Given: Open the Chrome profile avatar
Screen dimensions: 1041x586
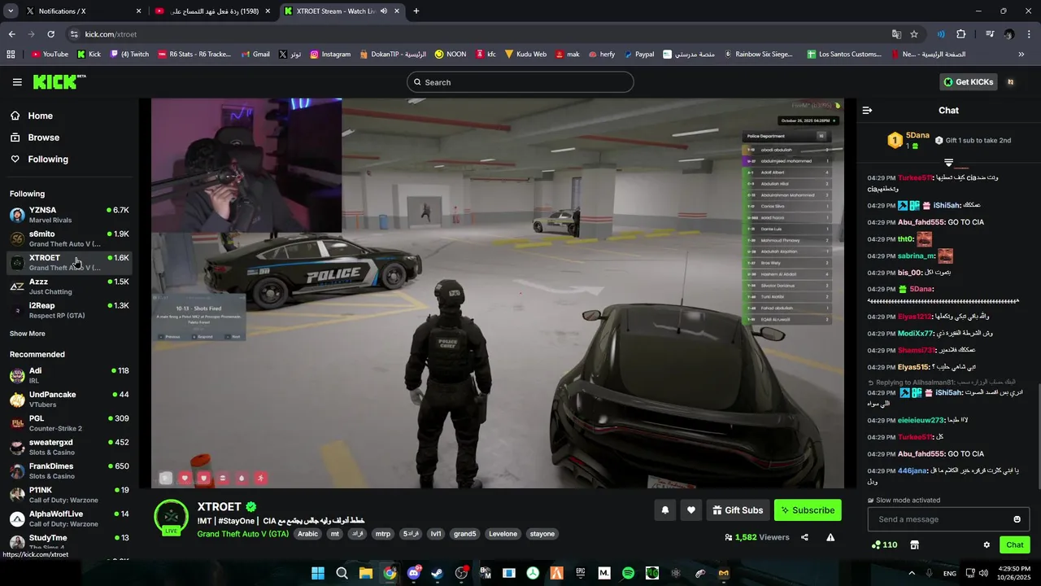Looking at the screenshot, I should coord(1009,34).
